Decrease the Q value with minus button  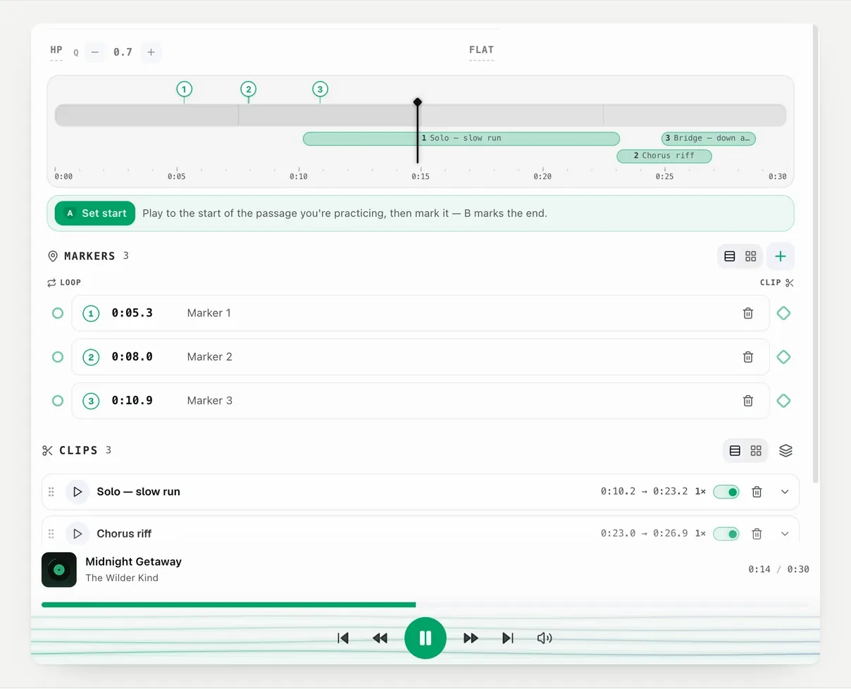click(x=95, y=52)
